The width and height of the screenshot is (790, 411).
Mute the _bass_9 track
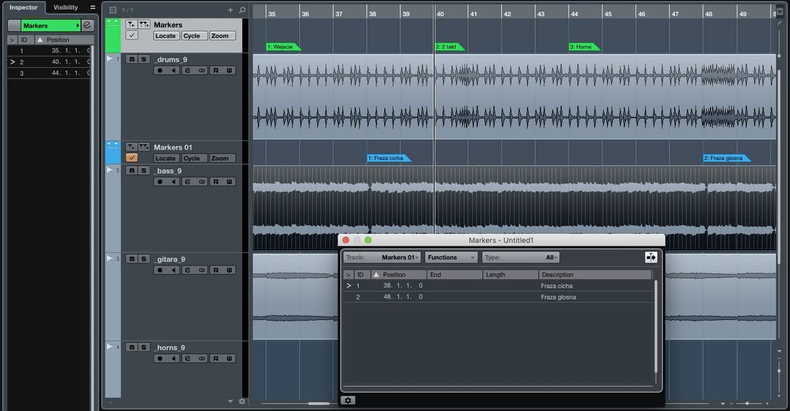[x=132, y=171]
